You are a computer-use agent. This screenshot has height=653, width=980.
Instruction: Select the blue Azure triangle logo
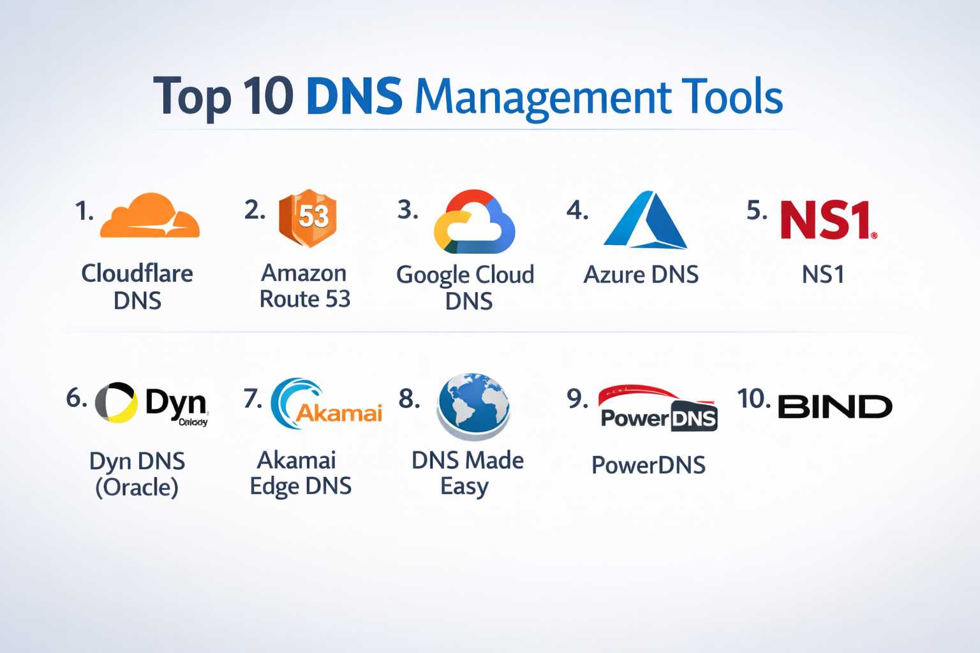[x=645, y=220]
